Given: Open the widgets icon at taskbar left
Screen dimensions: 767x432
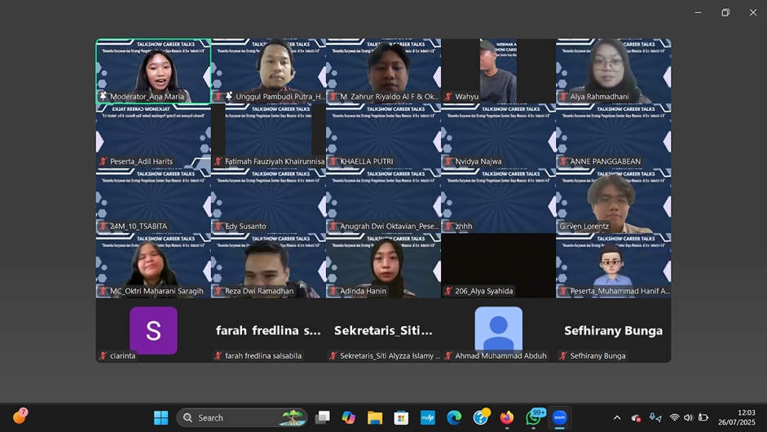Looking at the screenshot, I should [20, 417].
